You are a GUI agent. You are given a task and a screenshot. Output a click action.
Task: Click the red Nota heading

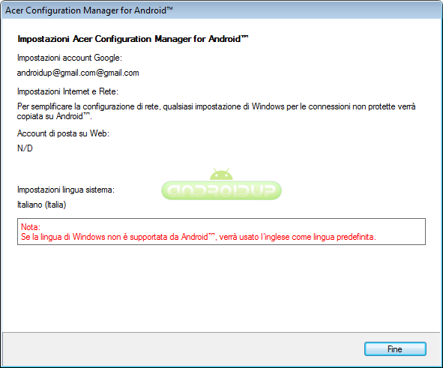click(x=31, y=227)
